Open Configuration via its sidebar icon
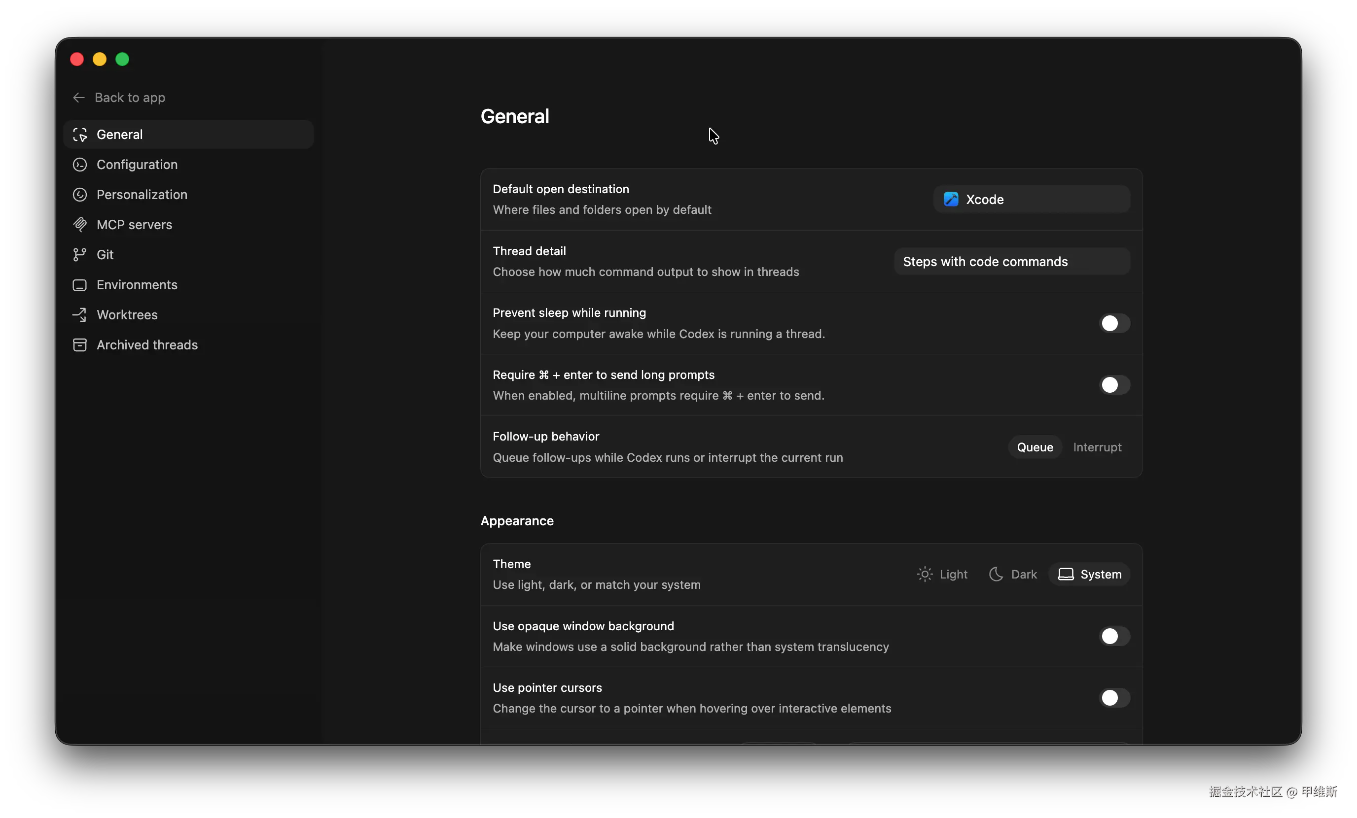 pos(80,165)
